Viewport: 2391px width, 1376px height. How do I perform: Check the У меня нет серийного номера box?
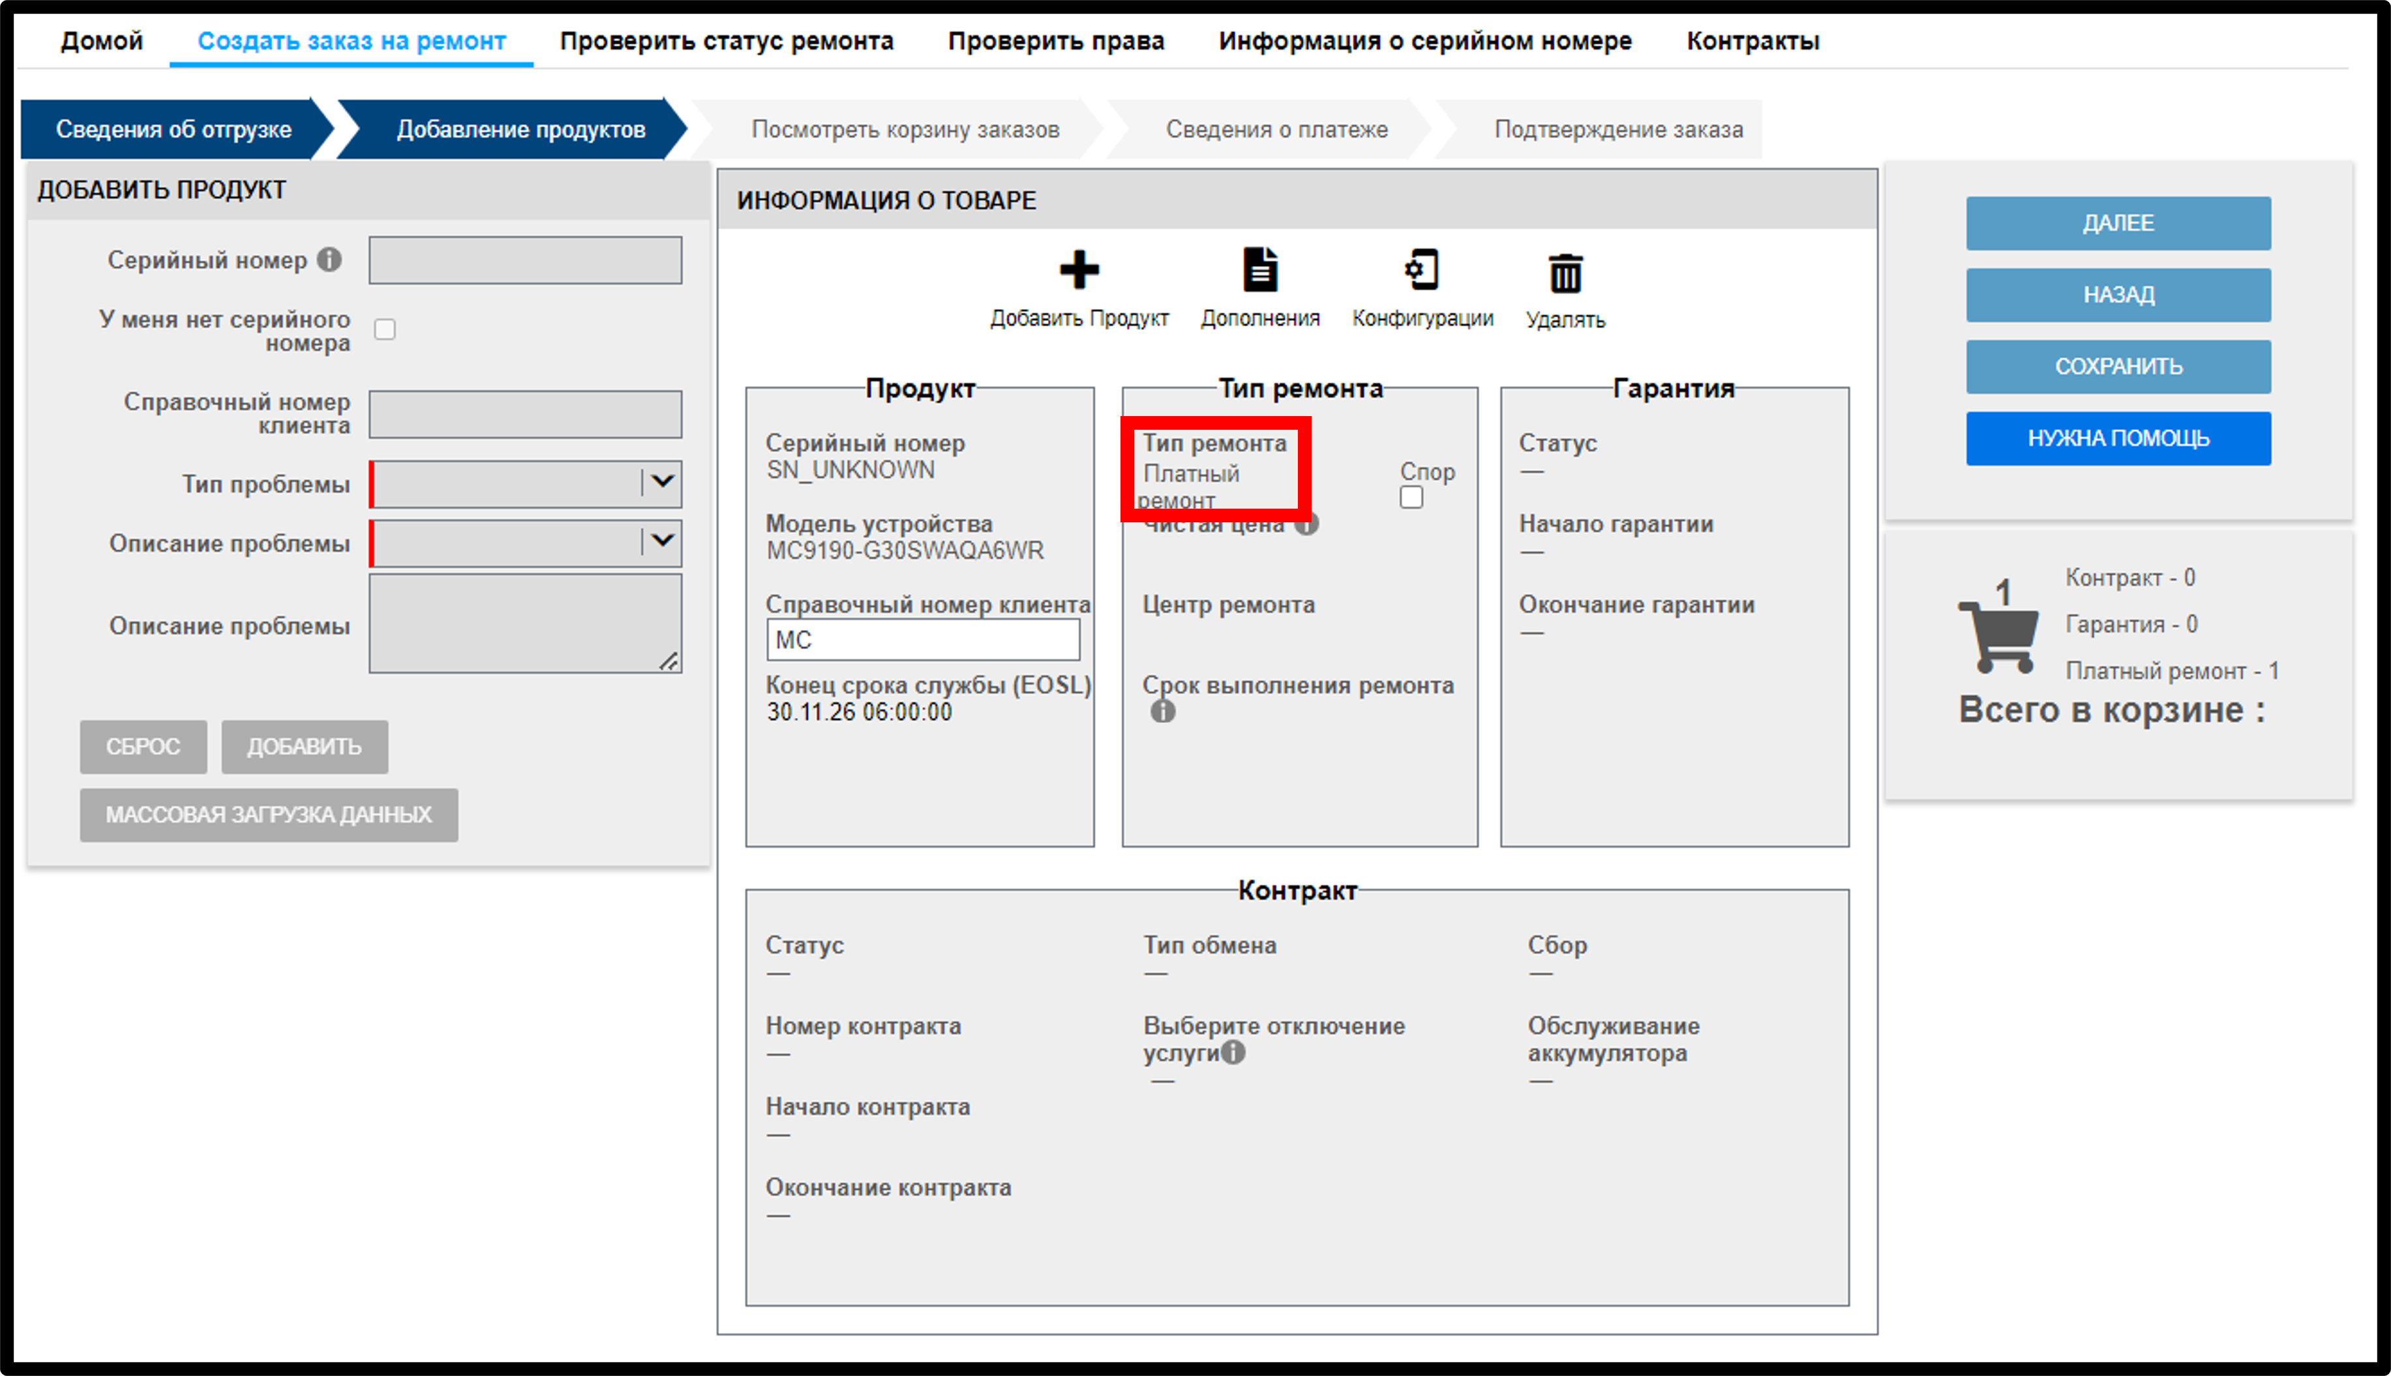pos(385,330)
